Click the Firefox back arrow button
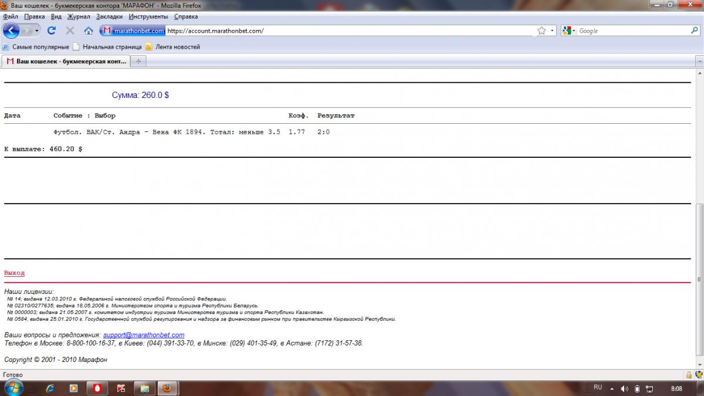704x396 pixels. pos(12,31)
